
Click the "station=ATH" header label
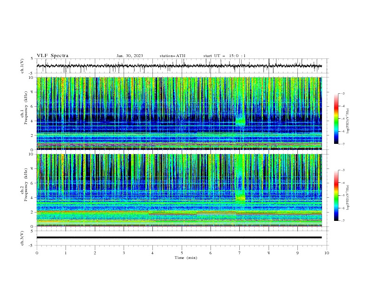172,56
